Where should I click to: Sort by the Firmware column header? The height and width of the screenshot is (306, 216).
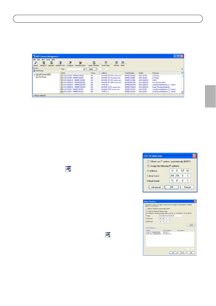166,73
